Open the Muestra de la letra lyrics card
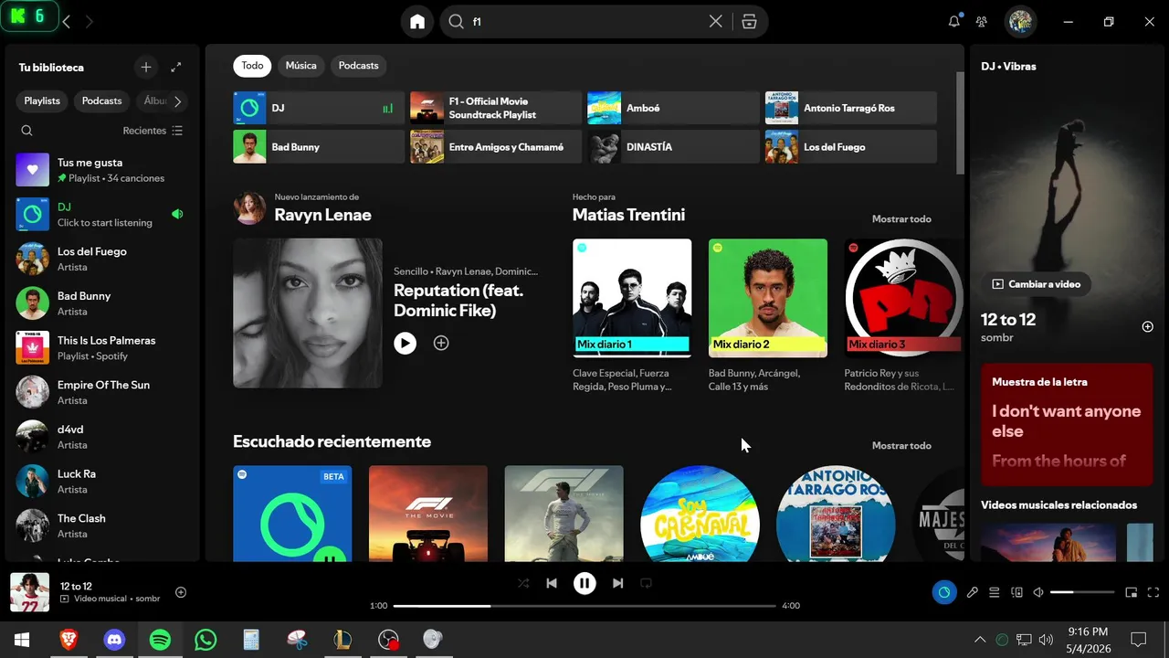The width and height of the screenshot is (1169, 658). pyautogui.click(x=1066, y=424)
